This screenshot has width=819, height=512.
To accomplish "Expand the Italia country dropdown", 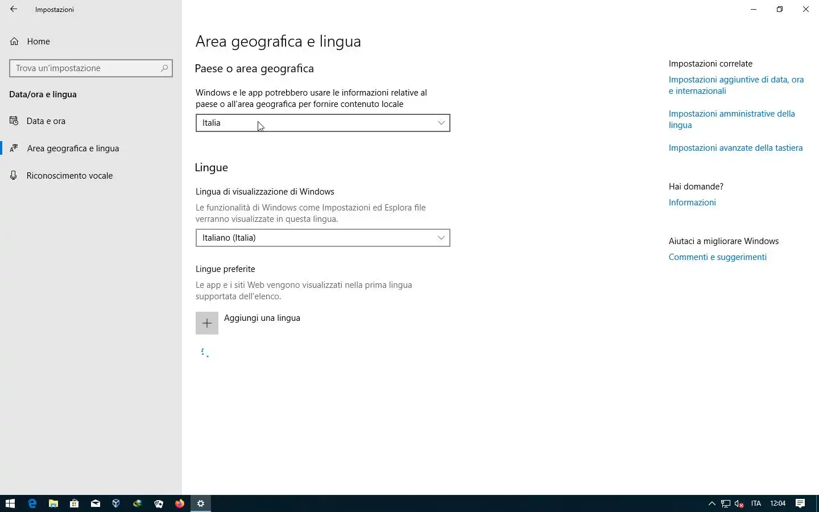I will click(322, 123).
